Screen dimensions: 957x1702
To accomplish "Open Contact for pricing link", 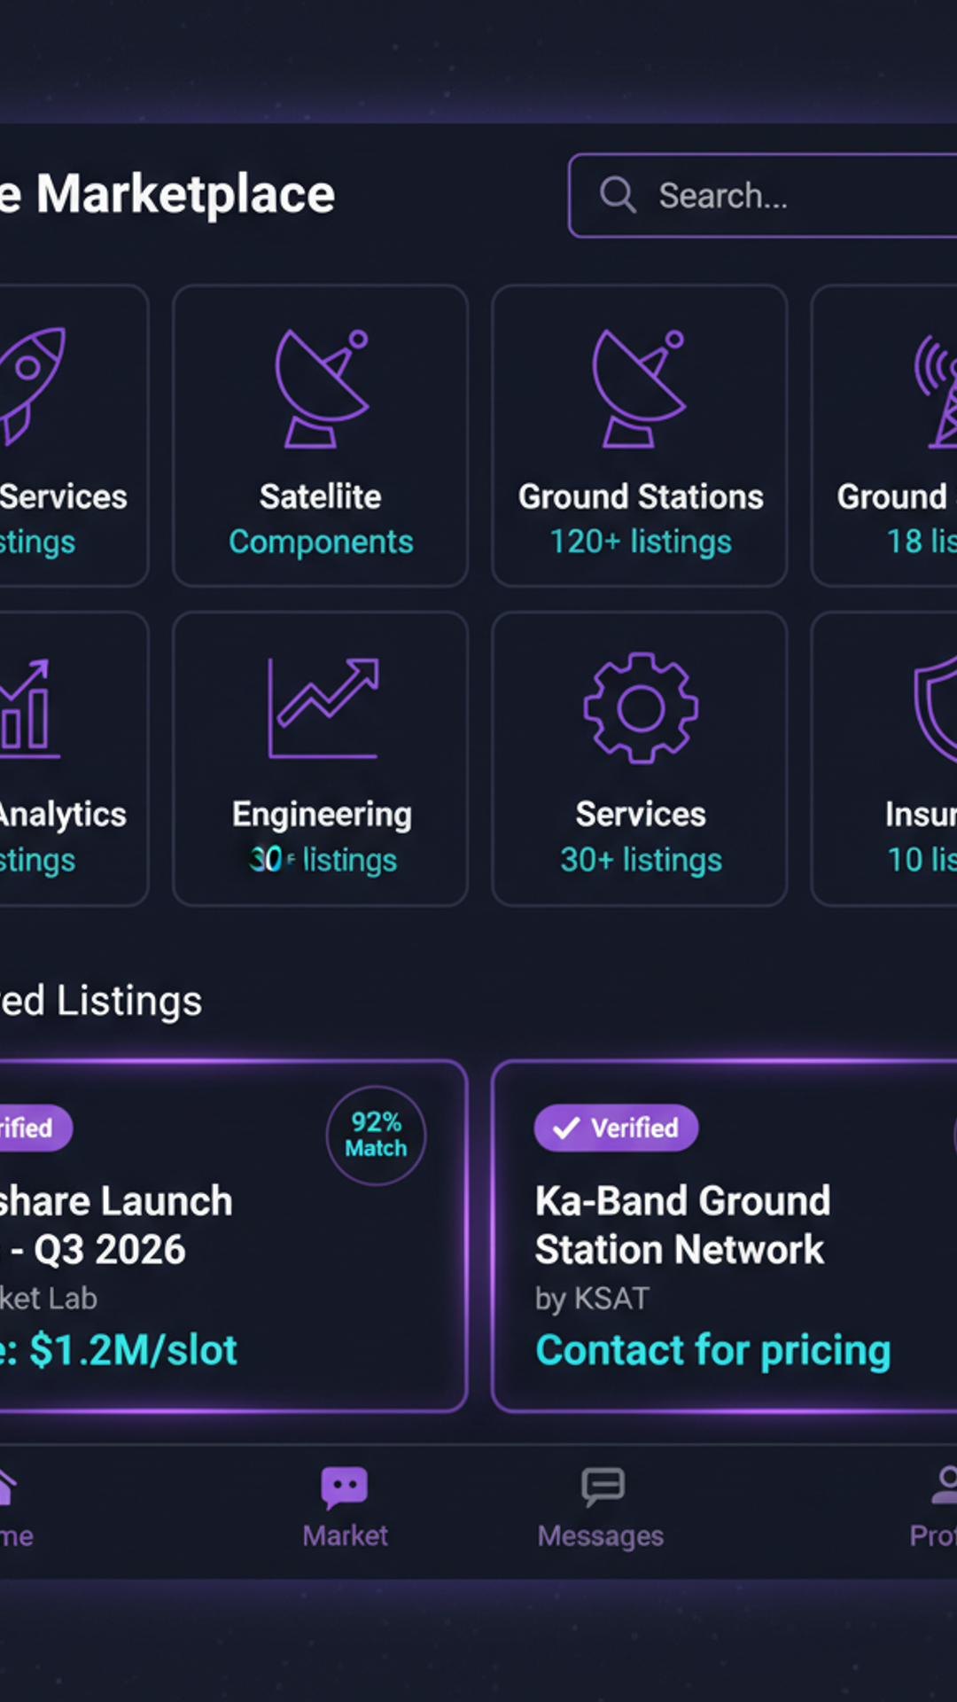I will point(712,1350).
